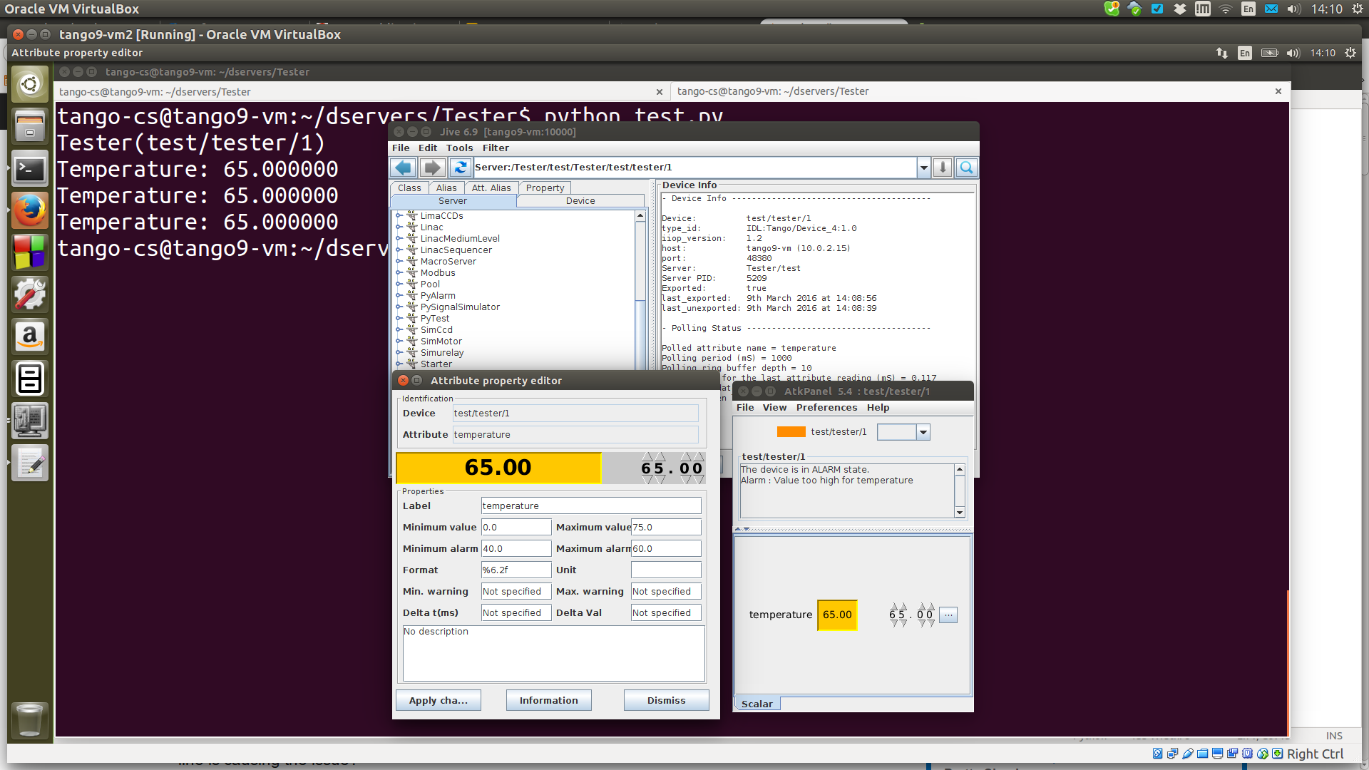Switch to the Att. Alias tab
1369x770 pixels.
pos(491,188)
